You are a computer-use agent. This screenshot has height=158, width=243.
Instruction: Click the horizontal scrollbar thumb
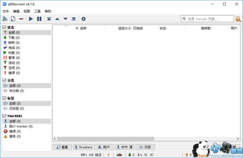106,139
